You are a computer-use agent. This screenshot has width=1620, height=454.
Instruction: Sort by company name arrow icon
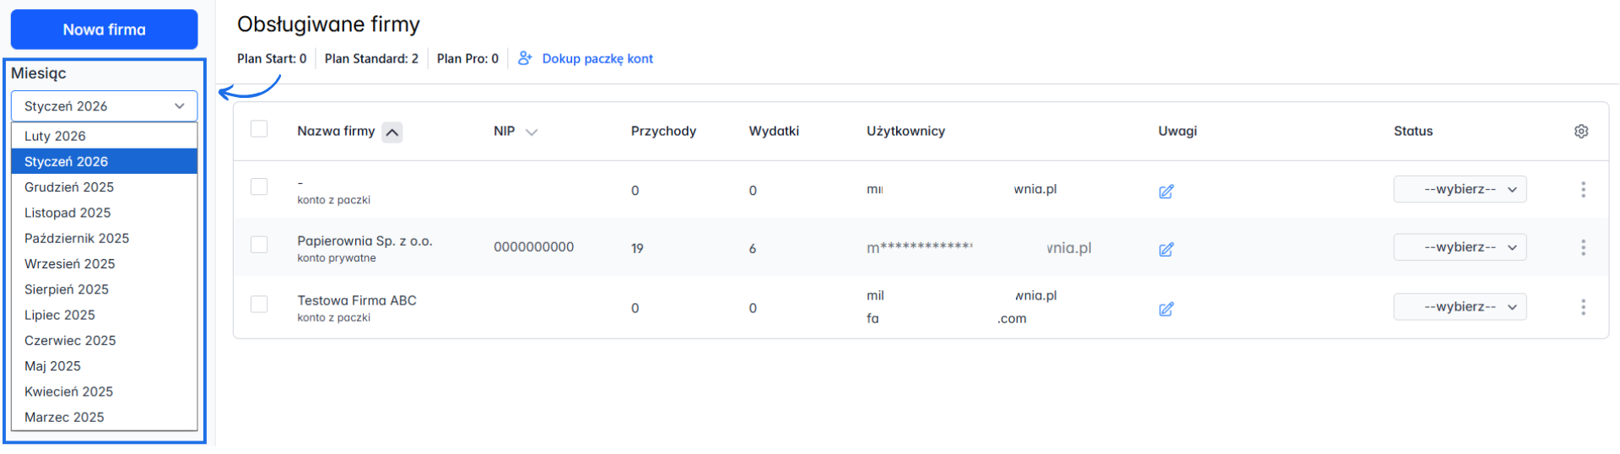(391, 132)
